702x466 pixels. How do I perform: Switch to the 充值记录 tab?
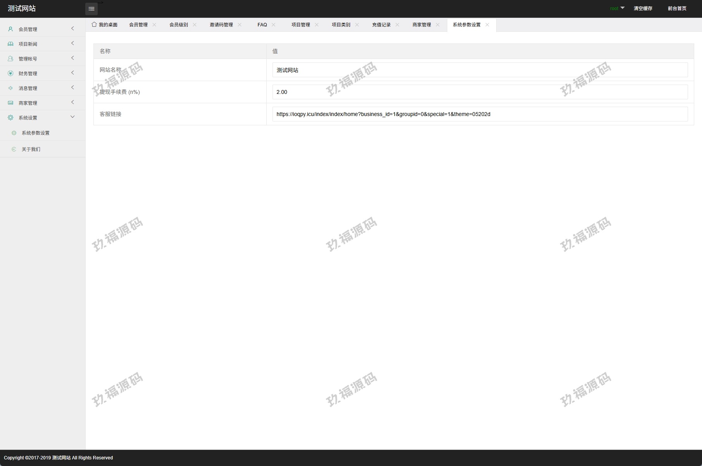coord(381,25)
